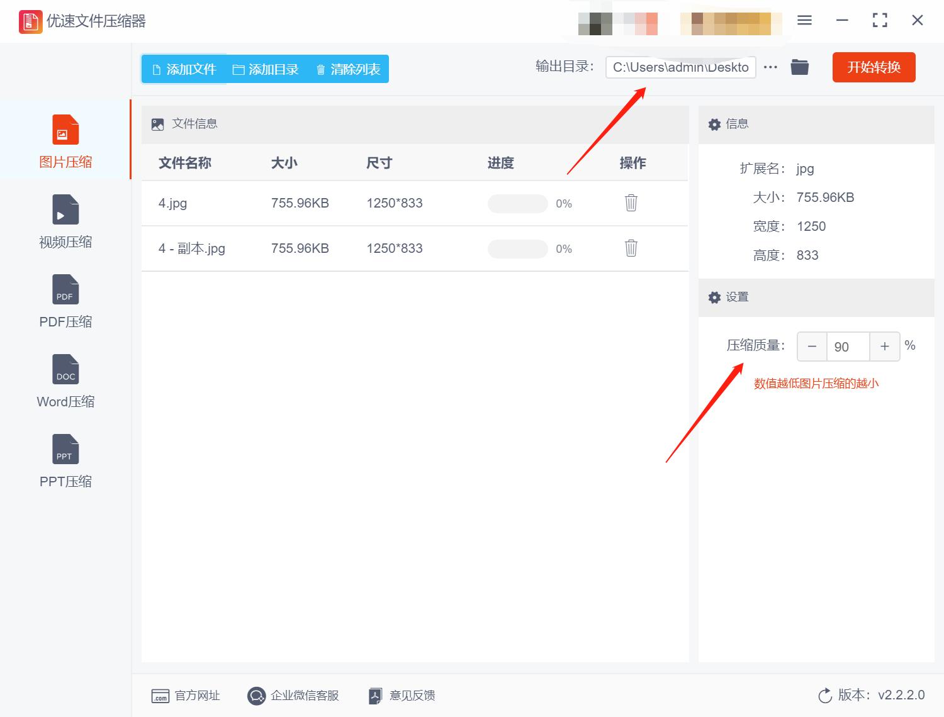
Task: Open the 意见反馈 feedback icon
Action: point(375,696)
